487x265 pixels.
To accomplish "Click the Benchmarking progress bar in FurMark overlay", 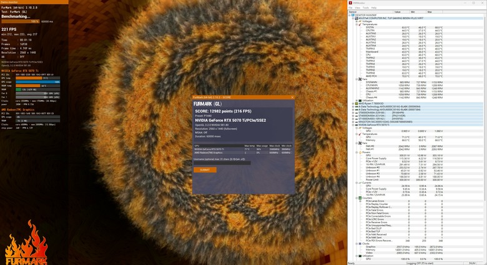I will click(x=21, y=21).
